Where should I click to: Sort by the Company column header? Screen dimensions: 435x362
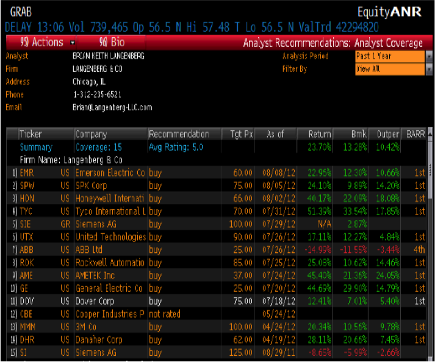(x=111, y=134)
